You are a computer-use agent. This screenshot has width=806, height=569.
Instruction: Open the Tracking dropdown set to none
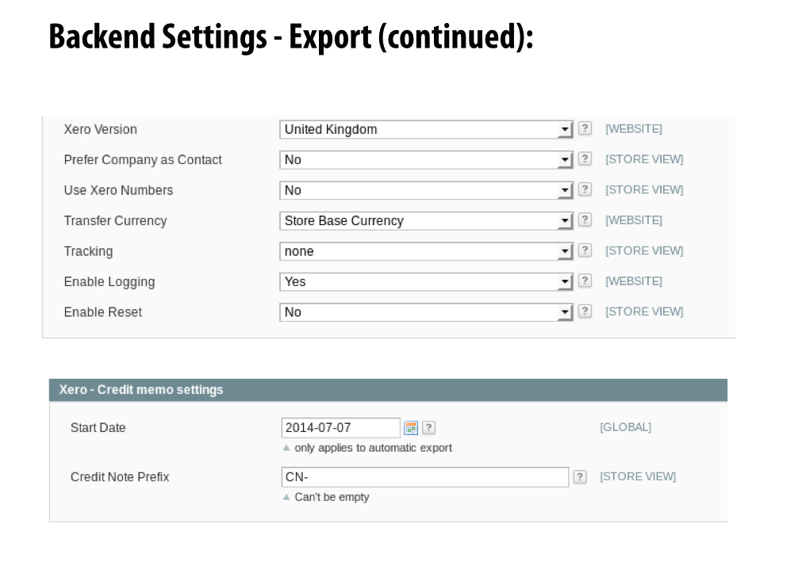click(426, 251)
